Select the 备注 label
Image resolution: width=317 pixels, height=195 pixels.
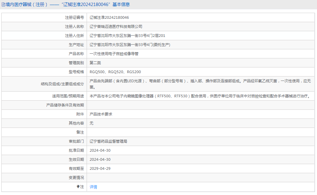tap(80, 132)
